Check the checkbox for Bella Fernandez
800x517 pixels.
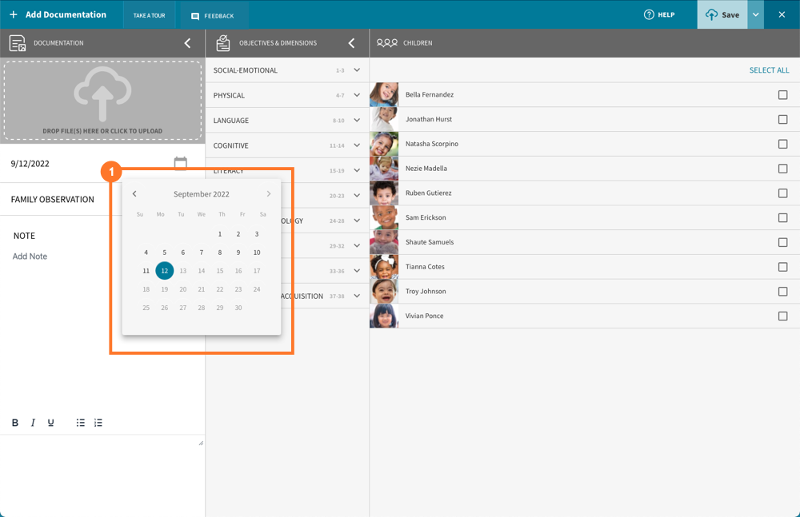point(782,94)
